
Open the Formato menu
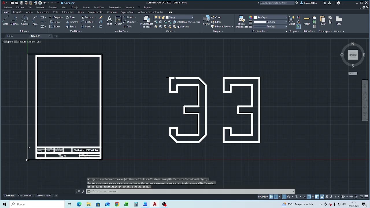53,8
